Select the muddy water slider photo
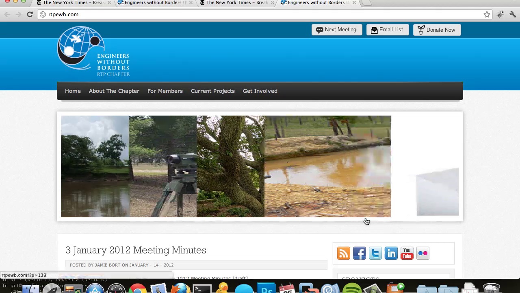 327,166
